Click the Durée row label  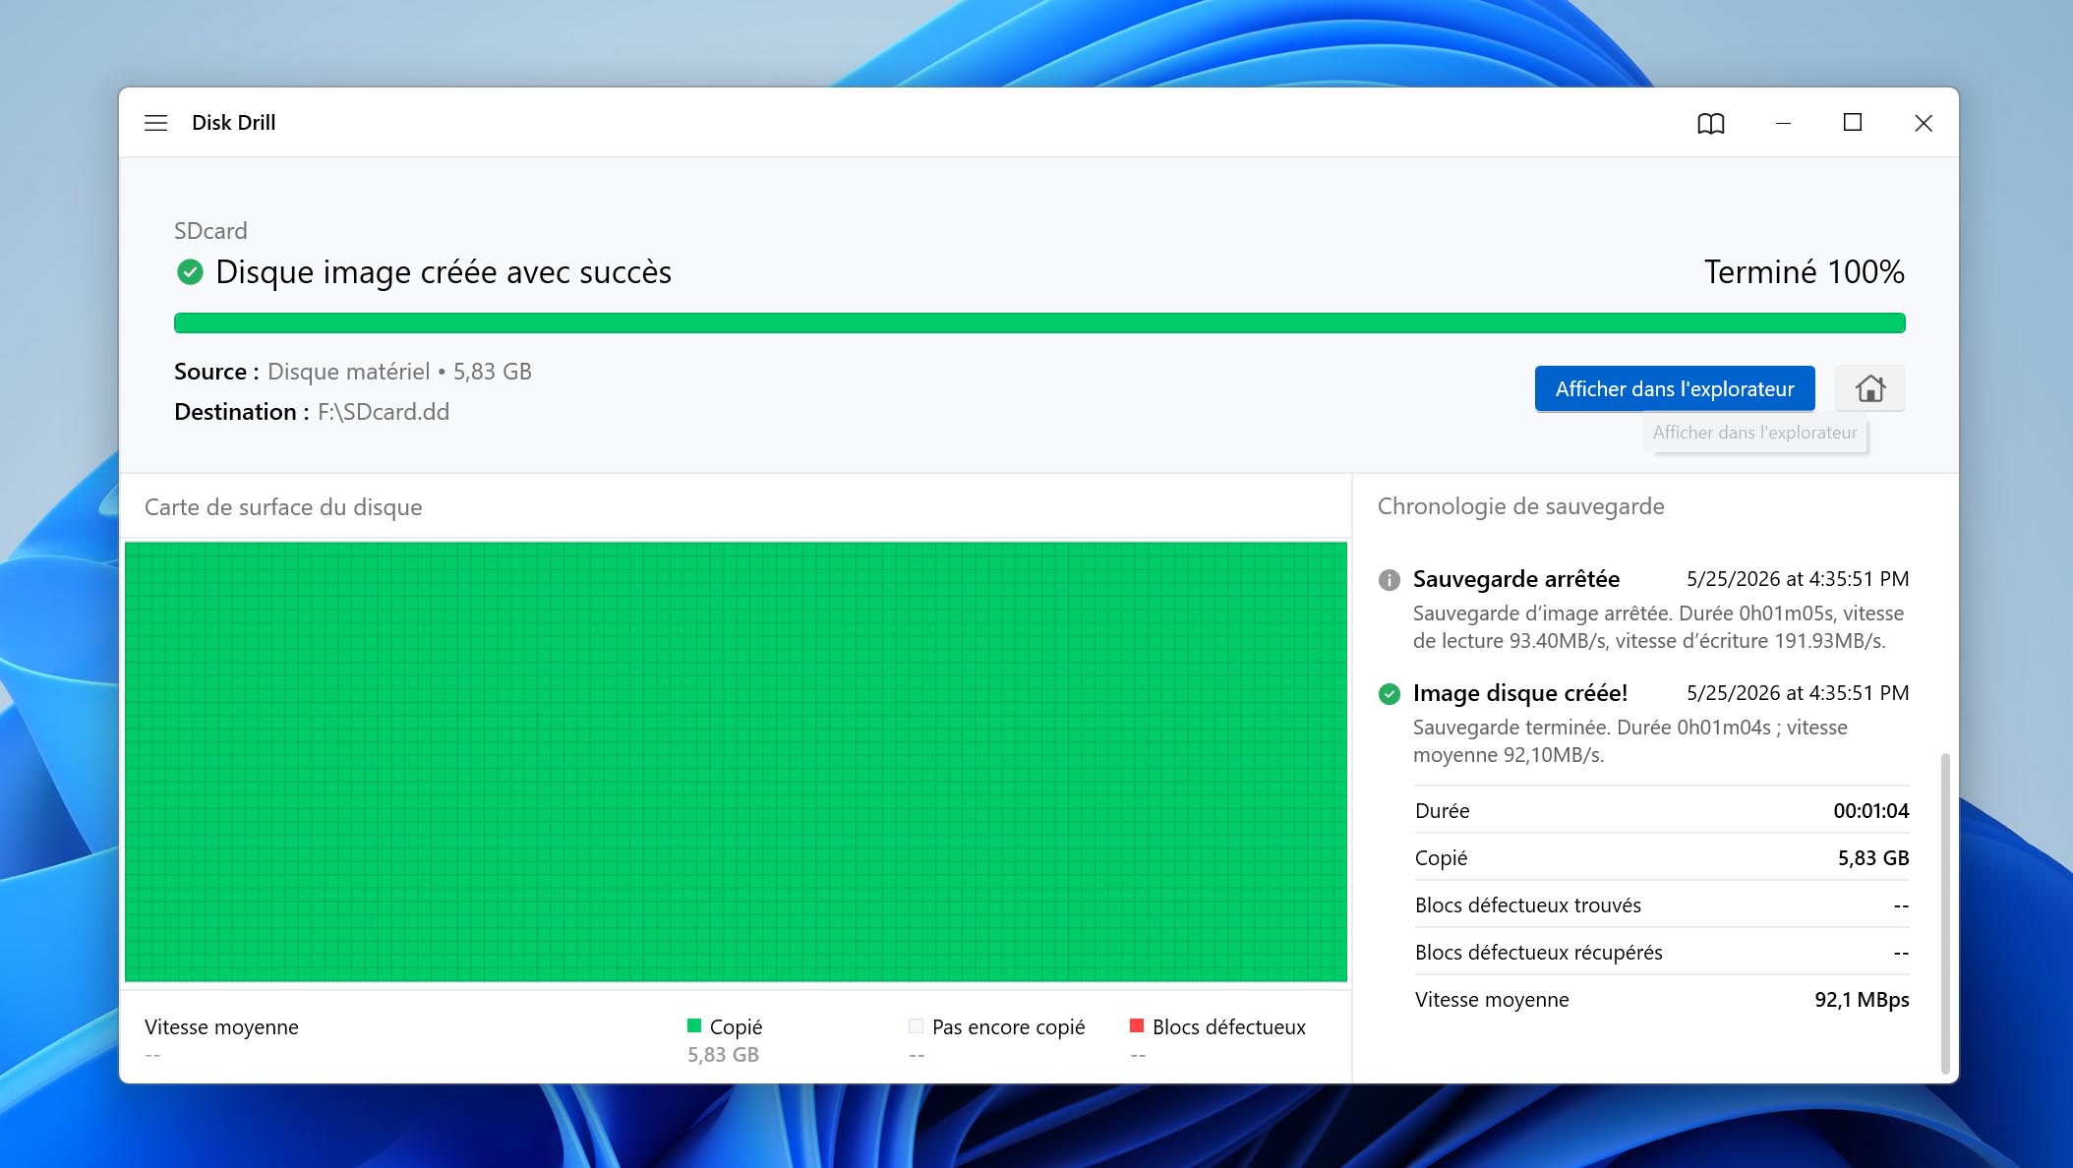click(x=1442, y=811)
